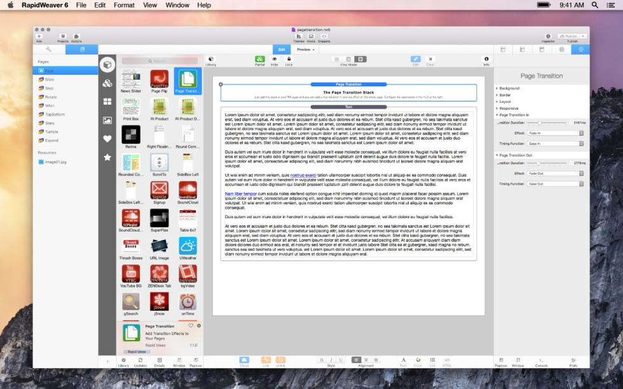Image resolution: width=623 pixels, height=389 pixels.
Task: Click the List icon in bottom toolbar
Action: tap(432, 360)
